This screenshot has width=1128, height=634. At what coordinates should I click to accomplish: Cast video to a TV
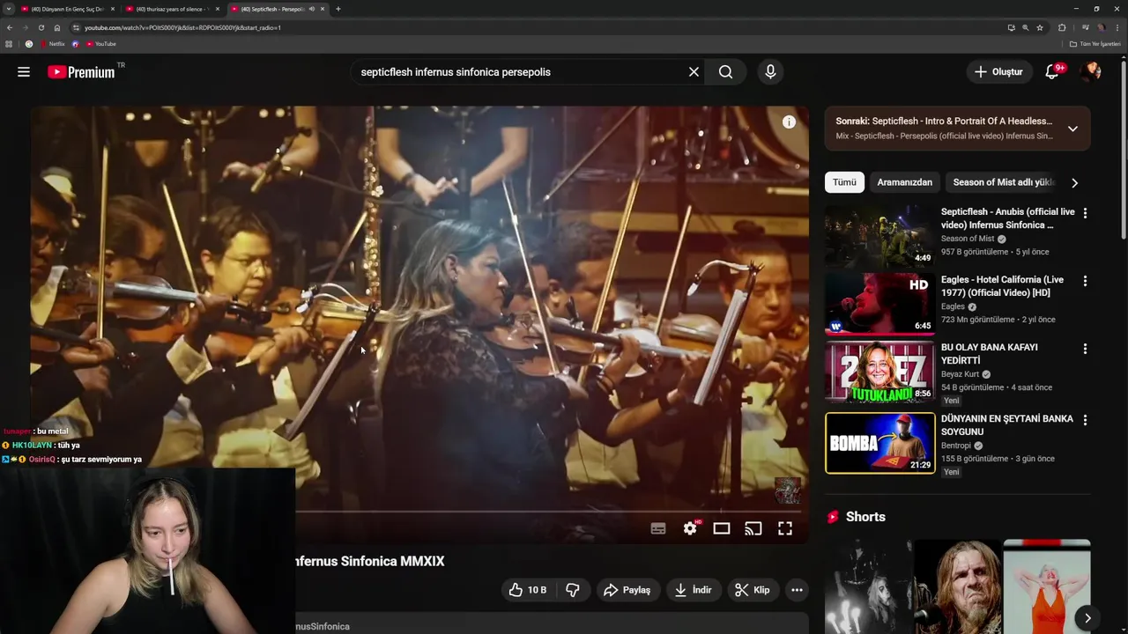[x=753, y=528]
